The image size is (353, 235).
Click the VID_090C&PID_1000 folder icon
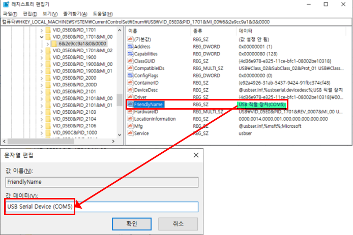point(47,132)
